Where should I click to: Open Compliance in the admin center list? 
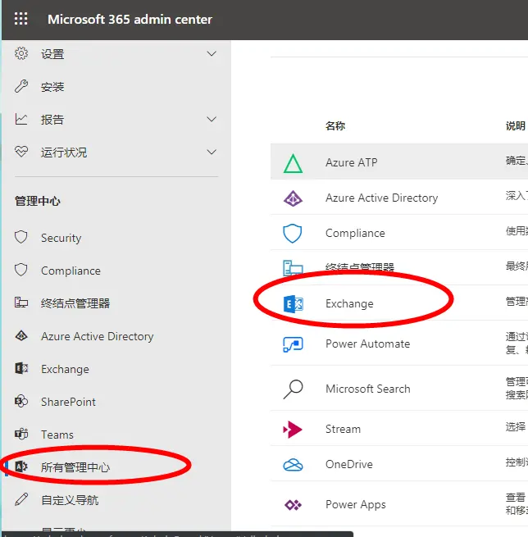[x=355, y=233]
